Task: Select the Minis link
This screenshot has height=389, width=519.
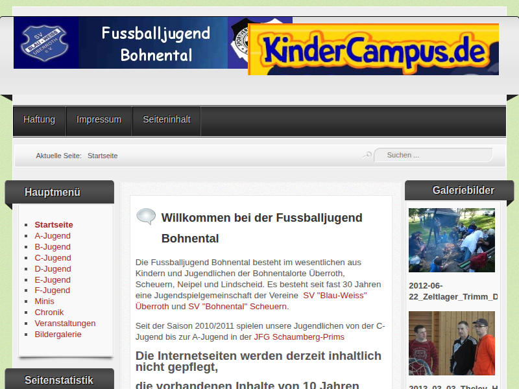Action: click(x=45, y=301)
